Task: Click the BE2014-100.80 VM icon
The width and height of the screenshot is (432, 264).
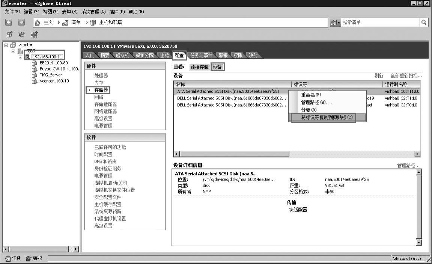Action: [35, 63]
